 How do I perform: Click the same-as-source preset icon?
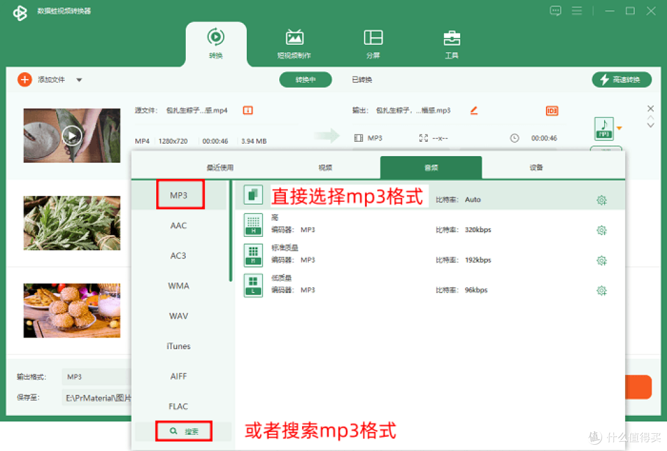coord(253,195)
